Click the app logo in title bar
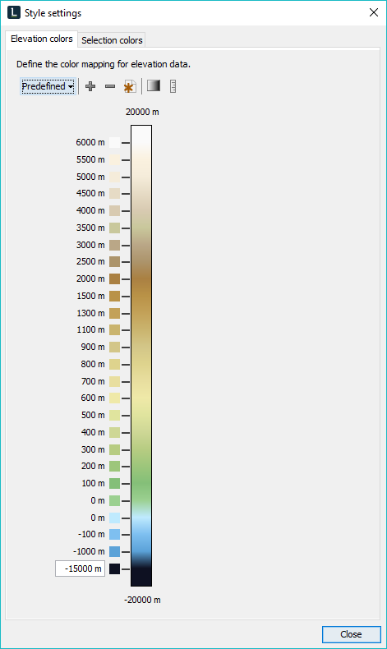The image size is (387, 649). [x=14, y=12]
